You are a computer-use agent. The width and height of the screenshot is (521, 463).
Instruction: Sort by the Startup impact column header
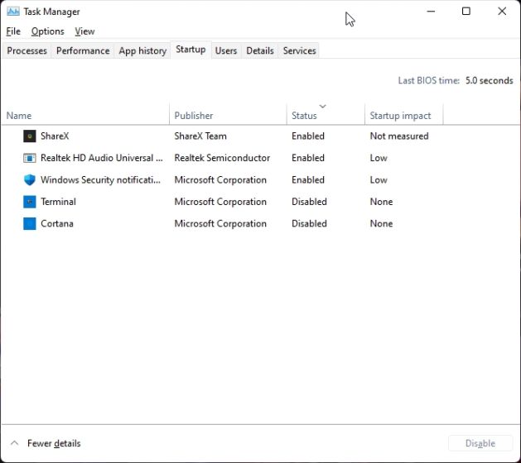(403, 116)
